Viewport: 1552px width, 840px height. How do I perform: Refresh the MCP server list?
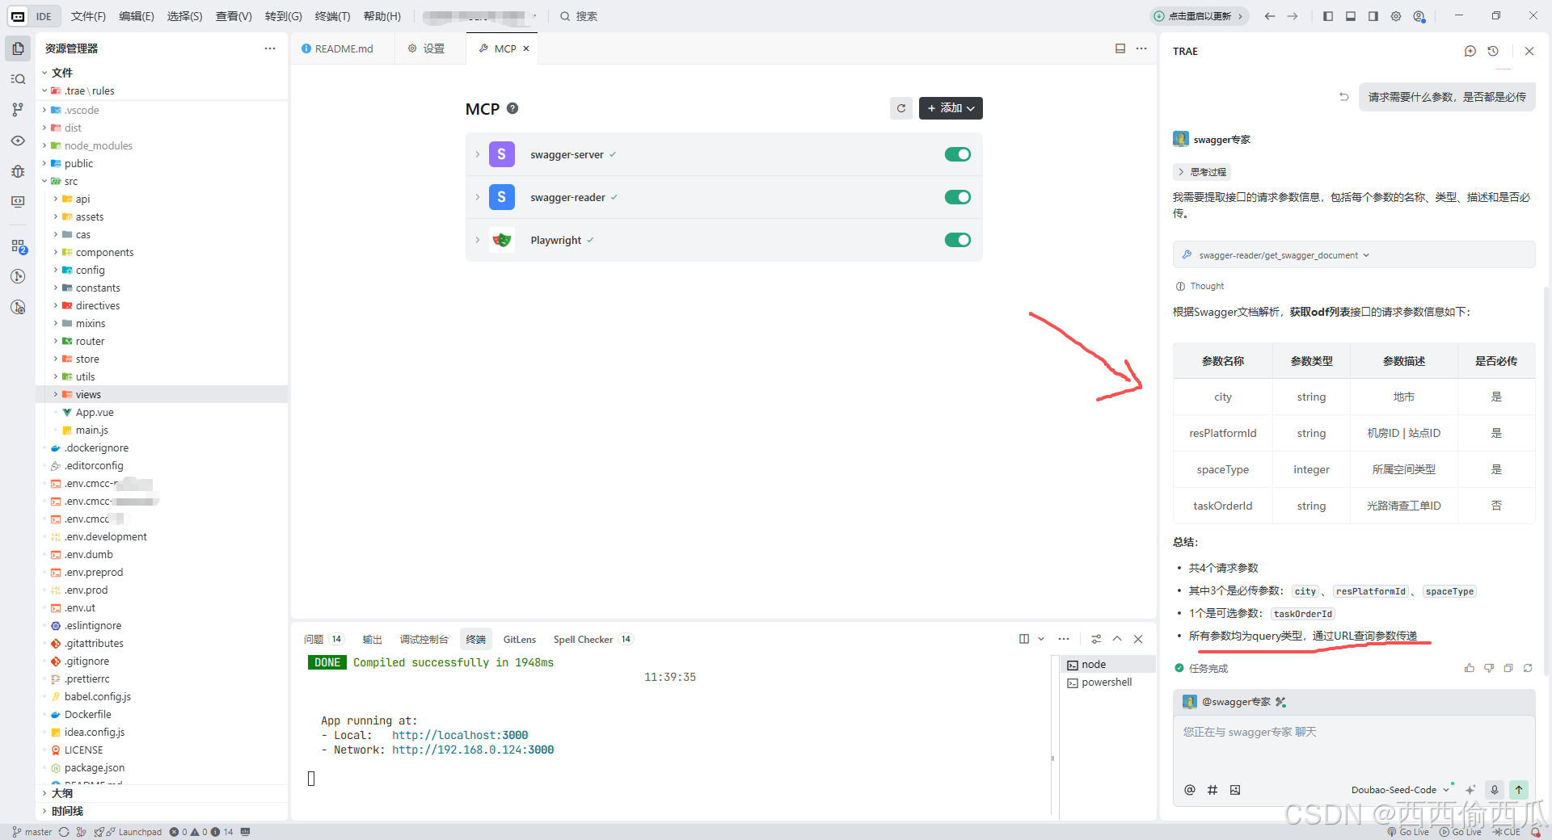click(901, 108)
